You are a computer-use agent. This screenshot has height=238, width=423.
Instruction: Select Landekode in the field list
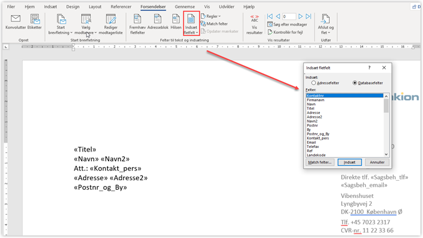(344, 155)
